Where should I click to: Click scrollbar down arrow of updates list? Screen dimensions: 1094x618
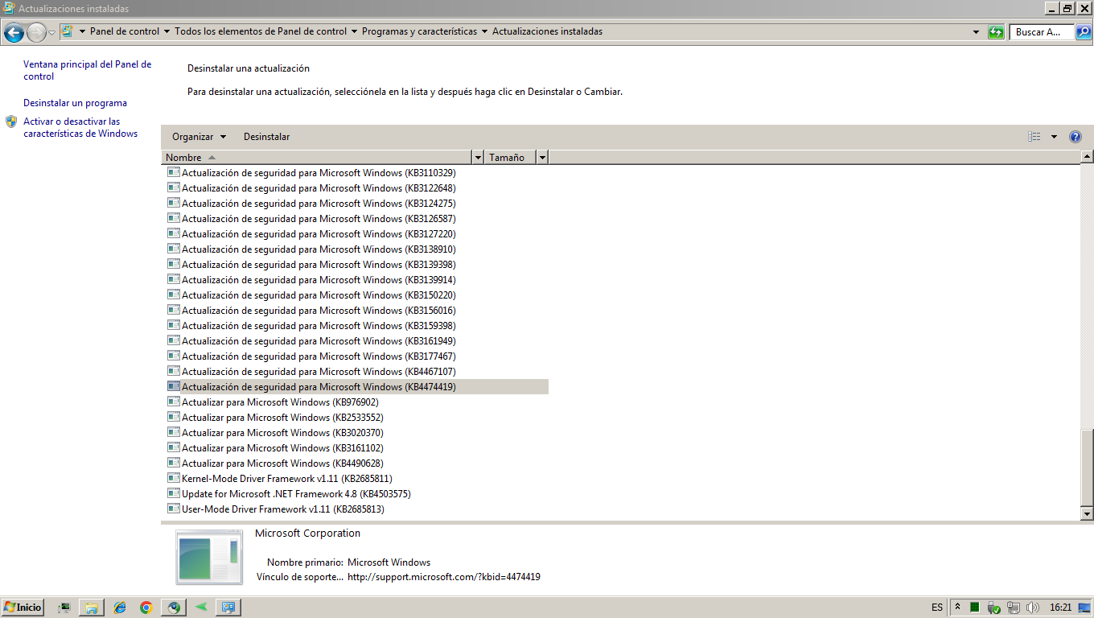[x=1087, y=513]
